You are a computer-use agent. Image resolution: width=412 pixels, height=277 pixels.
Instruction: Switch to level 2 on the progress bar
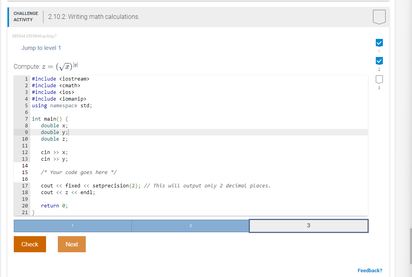pyautogui.click(x=190, y=226)
